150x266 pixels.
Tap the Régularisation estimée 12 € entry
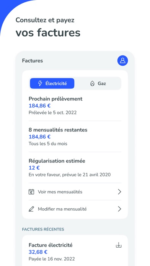[x=75, y=168]
